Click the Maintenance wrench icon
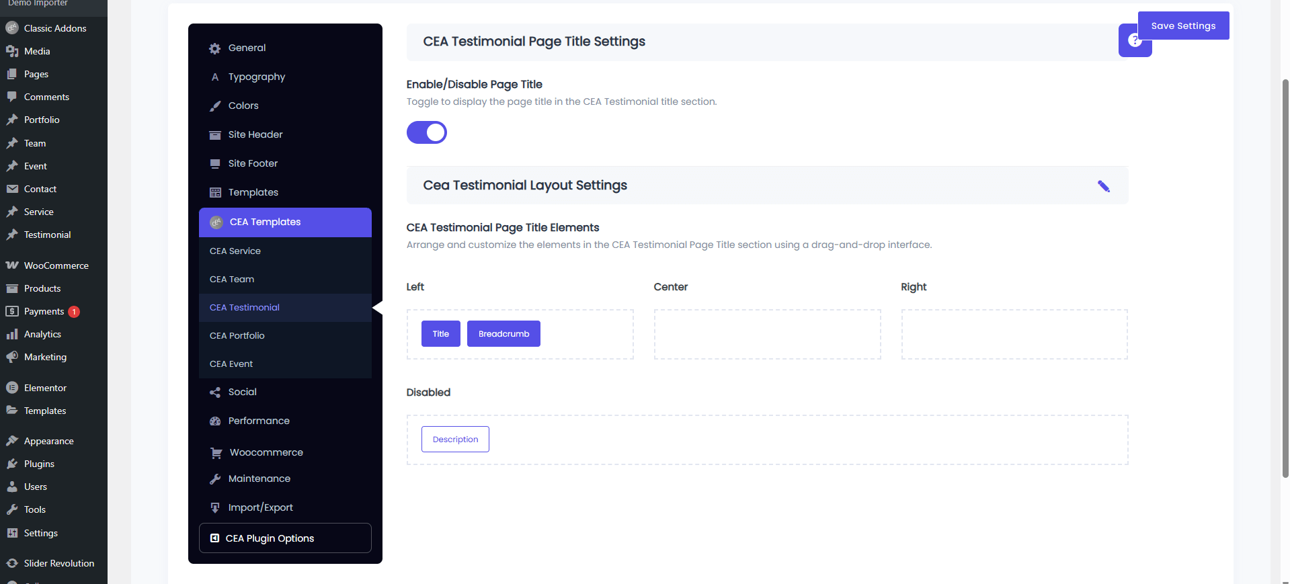The height and width of the screenshot is (584, 1290). [x=214, y=479]
